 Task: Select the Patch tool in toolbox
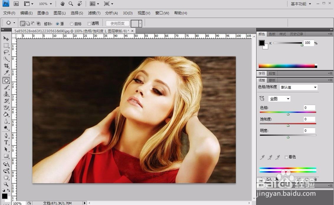coord(6,81)
